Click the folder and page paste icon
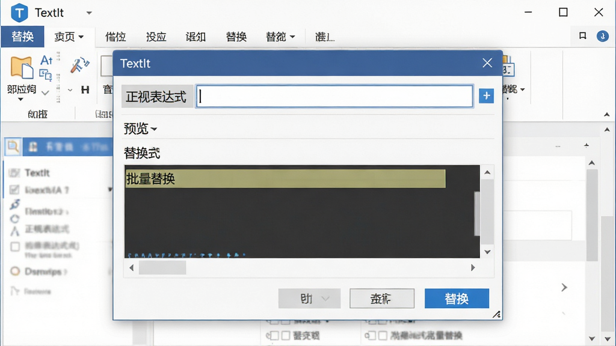Viewport: 616px width, 346px height. coord(22,67)
